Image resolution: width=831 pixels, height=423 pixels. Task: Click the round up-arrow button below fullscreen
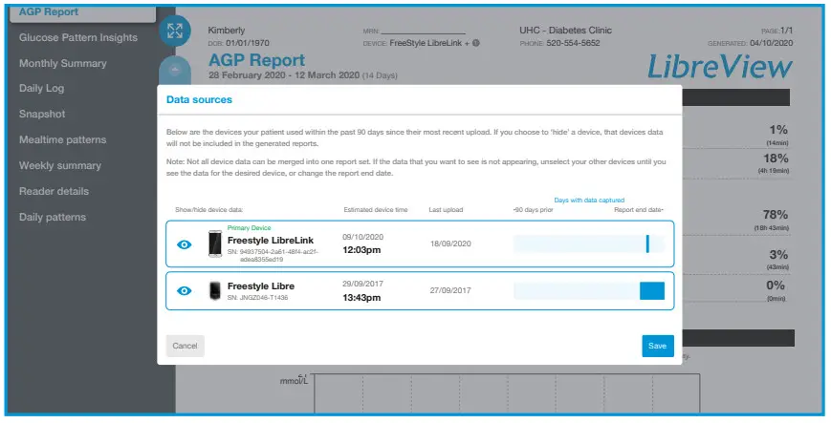[x=175, y=70]
